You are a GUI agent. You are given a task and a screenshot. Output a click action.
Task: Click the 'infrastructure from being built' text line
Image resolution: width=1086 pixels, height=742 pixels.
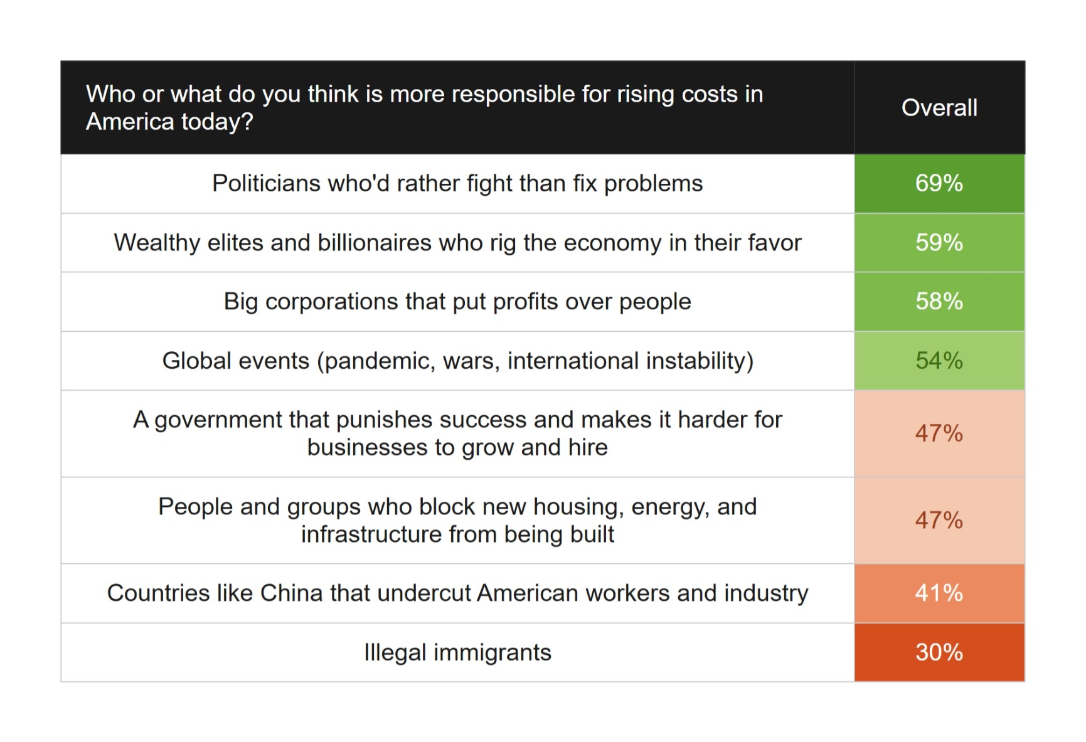click(457, 534)
